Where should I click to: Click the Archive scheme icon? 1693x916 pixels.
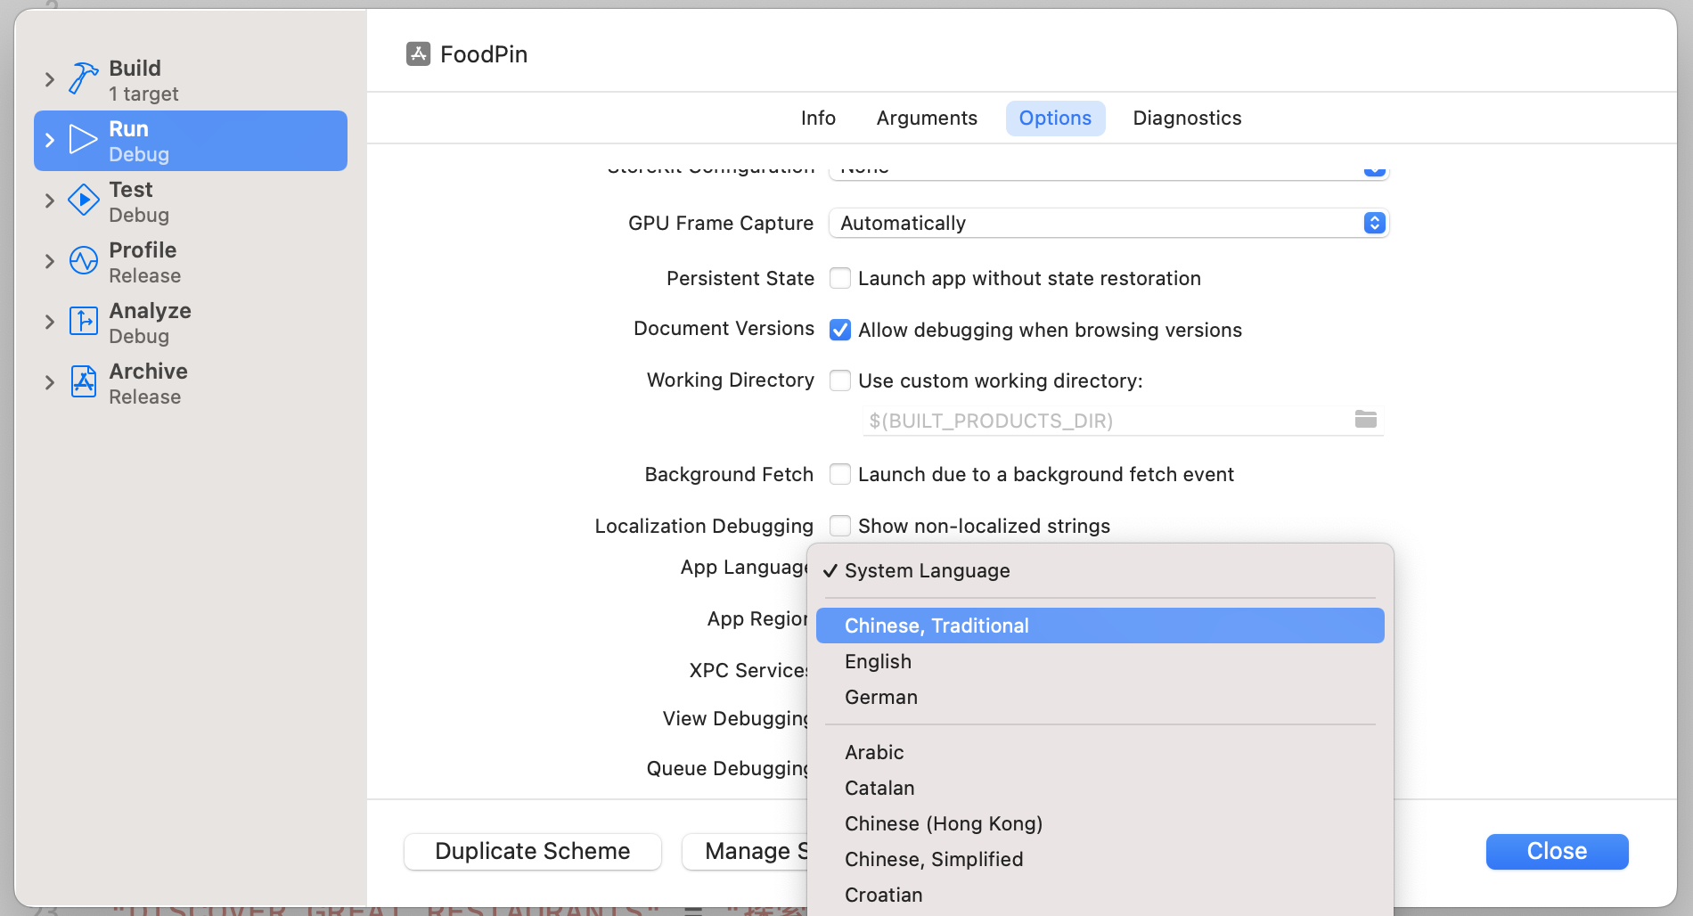(x=83, y=382)
